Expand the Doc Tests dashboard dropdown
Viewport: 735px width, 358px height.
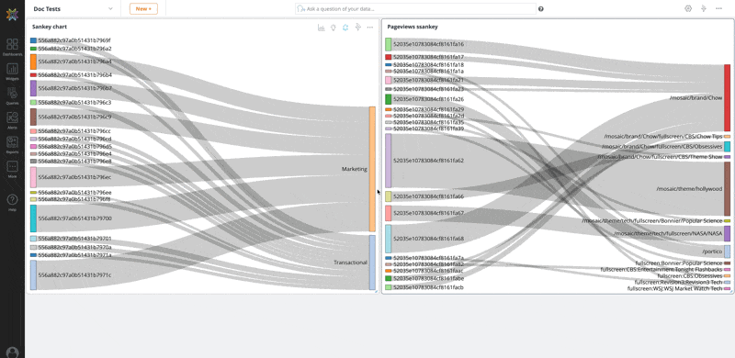tap(110, 8)
